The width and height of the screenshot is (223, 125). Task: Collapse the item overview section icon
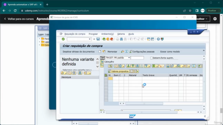click(x=102, y=65)
